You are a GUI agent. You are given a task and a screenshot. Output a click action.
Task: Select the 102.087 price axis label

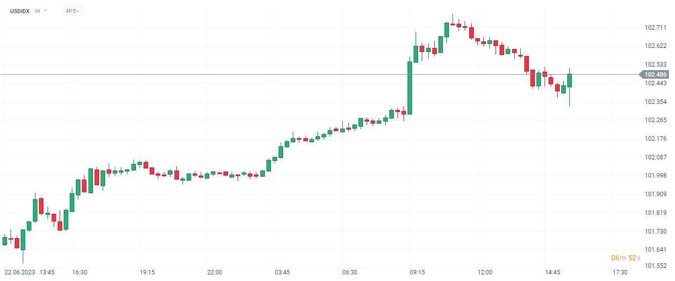click(x=655, y=157)
